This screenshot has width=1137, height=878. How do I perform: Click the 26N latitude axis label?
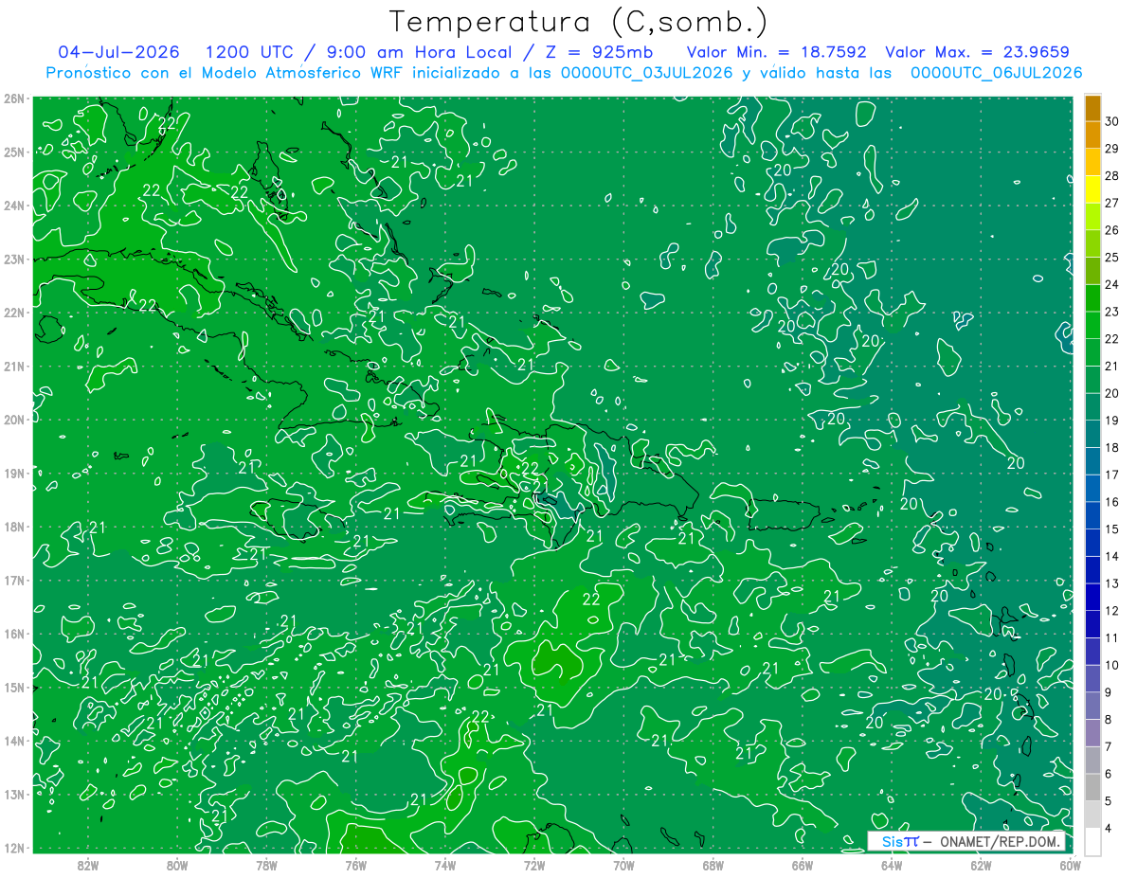tap(15, 99)
